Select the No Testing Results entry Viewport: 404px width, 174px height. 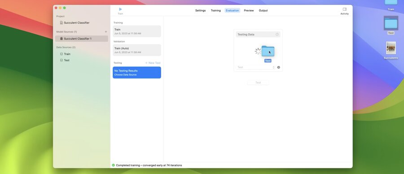point(137,73)
